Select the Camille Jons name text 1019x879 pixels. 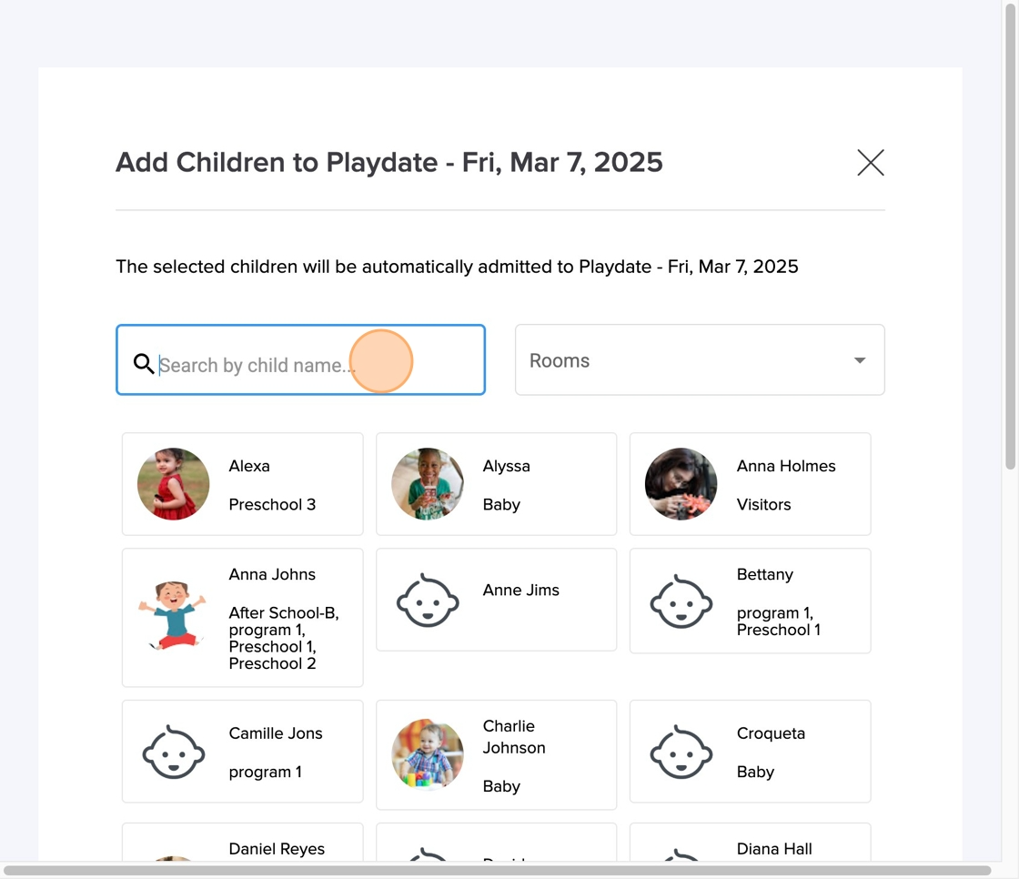pos(276,733)
